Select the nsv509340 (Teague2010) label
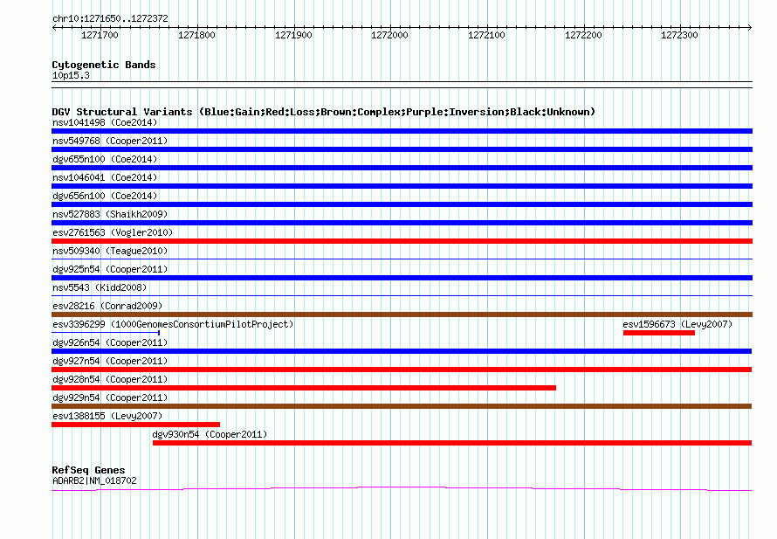Screen dimensions: 777x539 (110, 251)
